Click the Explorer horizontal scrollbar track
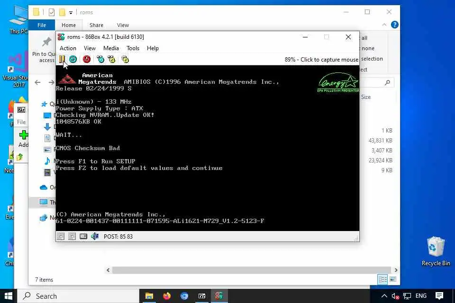The image size is (455, 303). [252, 270]
